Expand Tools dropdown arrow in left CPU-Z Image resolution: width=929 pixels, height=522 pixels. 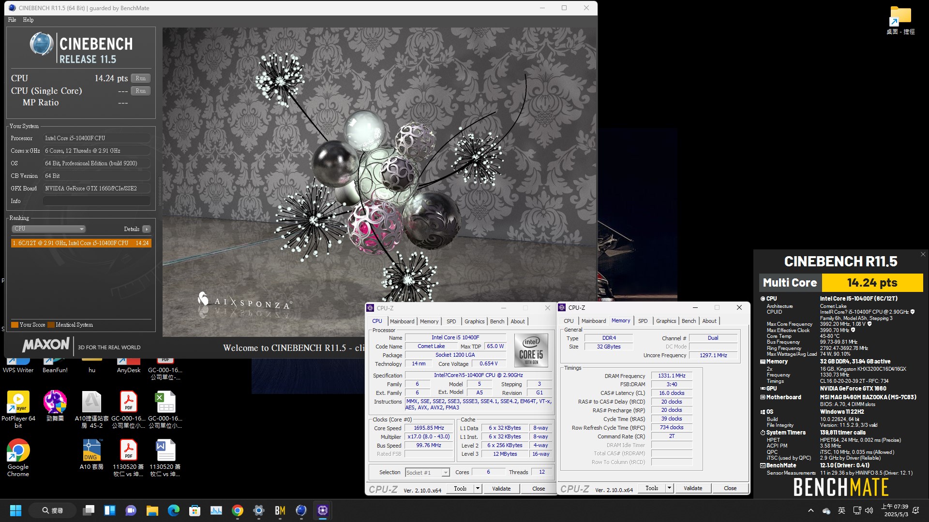[x=478, y=489]
